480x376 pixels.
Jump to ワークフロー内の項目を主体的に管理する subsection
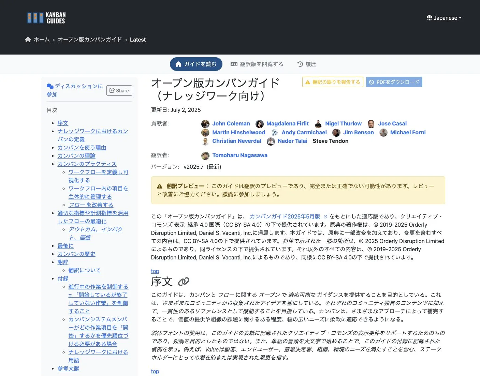tap(98, 193)
